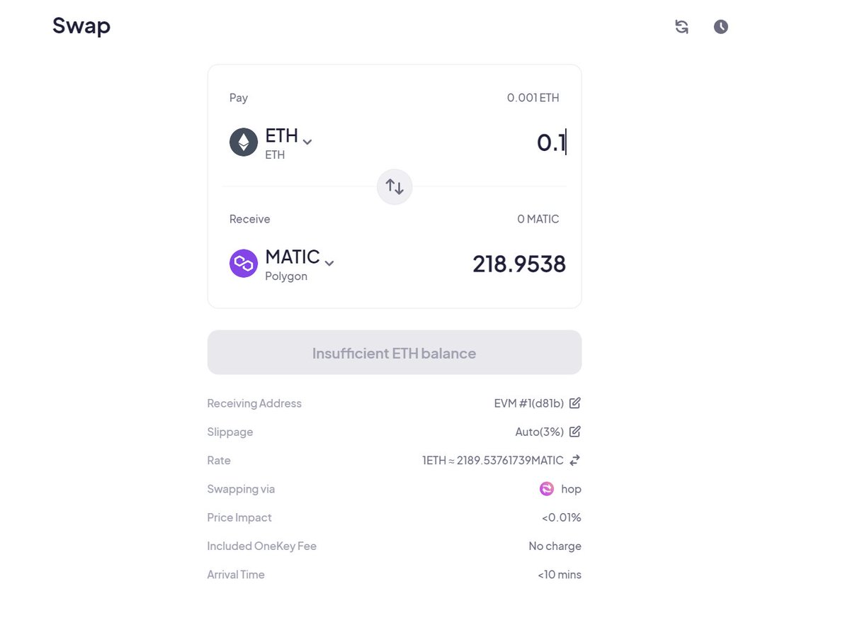This screenshot has width=850, height=635.
Task: Click the Rate label
Action: coord(219,461)
